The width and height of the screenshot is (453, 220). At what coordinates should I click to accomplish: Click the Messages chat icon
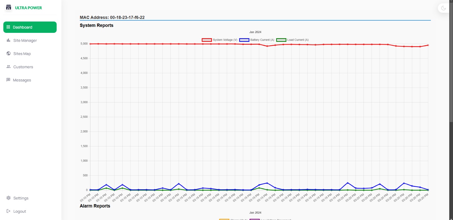tap(8, 80)
